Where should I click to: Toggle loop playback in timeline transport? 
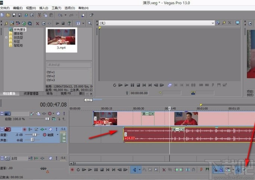[78, 170]
